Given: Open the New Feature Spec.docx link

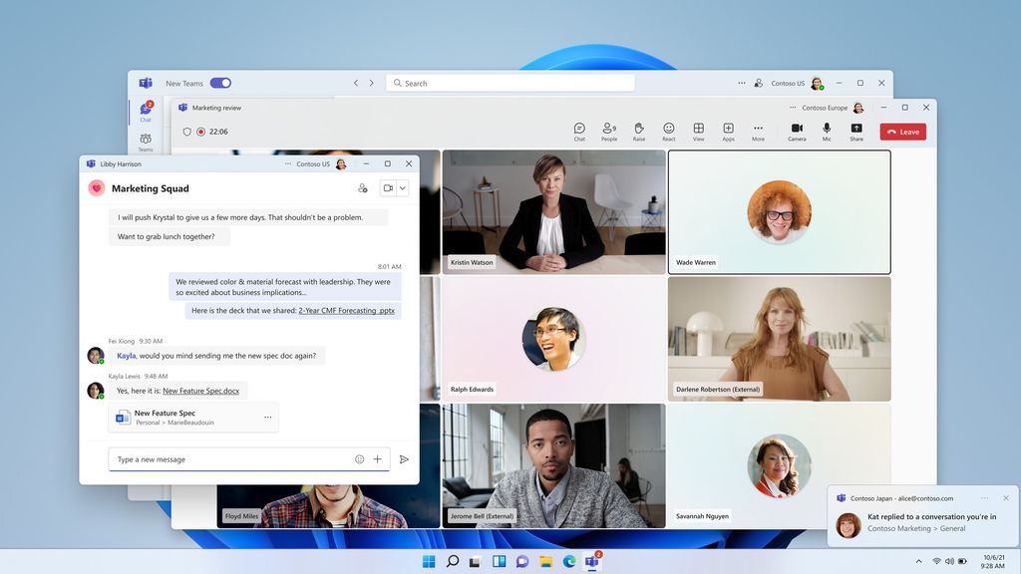Looking at the screenshot, I should (x=200, y=391).
